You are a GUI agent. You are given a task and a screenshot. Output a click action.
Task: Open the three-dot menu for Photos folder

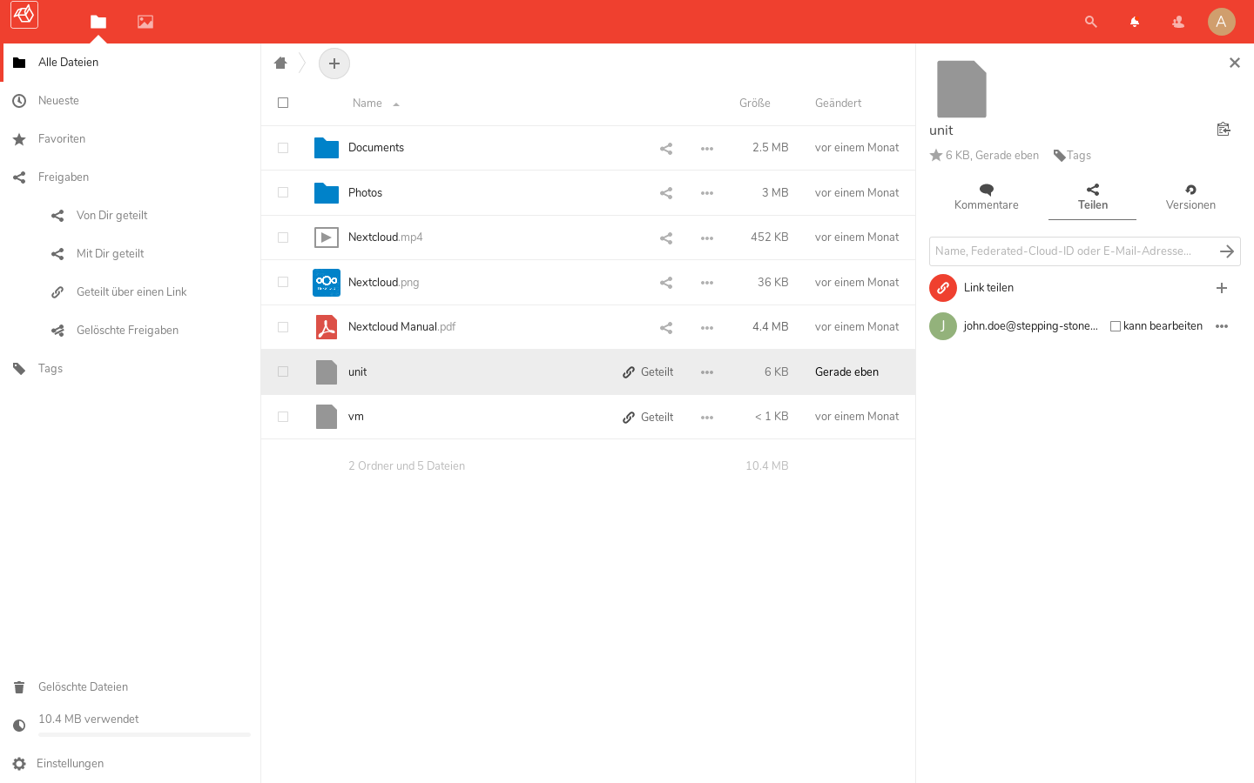pyautogui.click(x=707, y=193)
